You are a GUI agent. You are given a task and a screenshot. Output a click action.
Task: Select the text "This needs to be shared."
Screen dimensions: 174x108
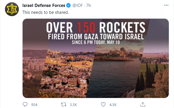(x=46, y=12)
